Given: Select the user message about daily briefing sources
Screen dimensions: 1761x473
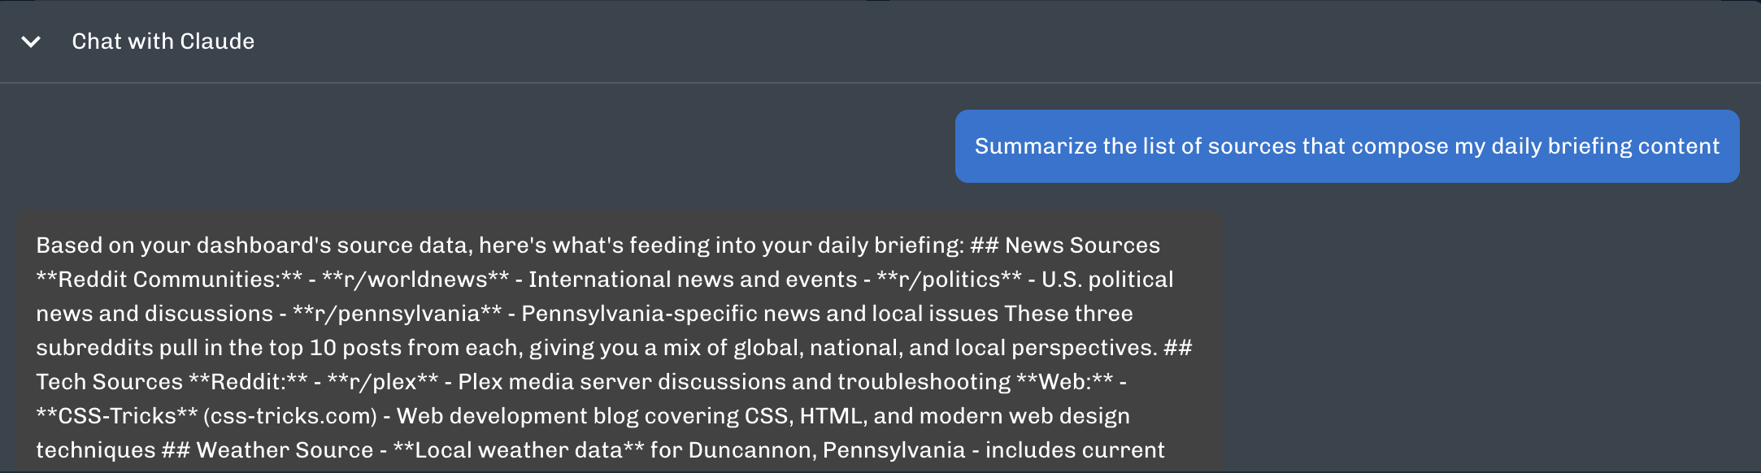Looking at the screenshot, I should click(1347, 146).
